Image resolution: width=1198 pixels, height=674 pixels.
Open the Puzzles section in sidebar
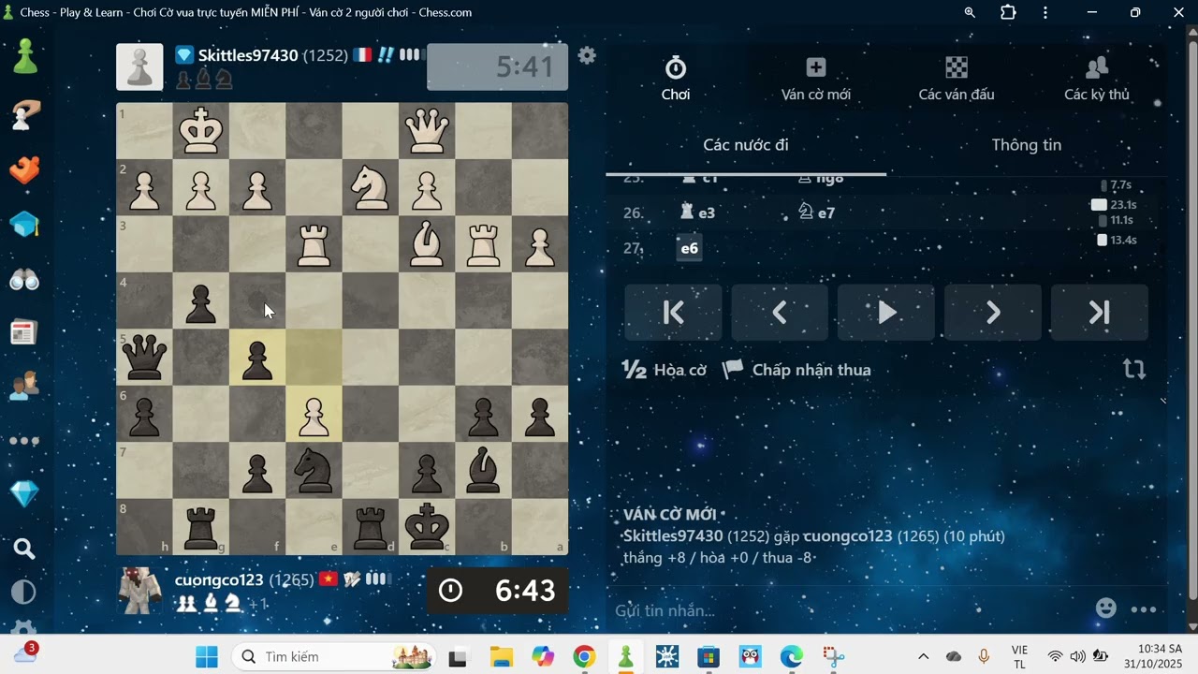pos(24,170)
